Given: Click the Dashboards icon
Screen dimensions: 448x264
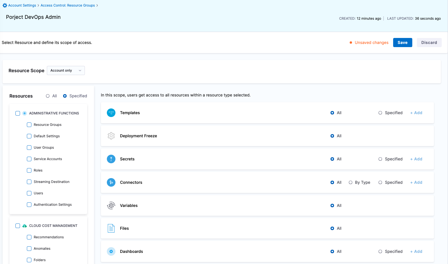Looking at the screenshot, I should 111,251.
